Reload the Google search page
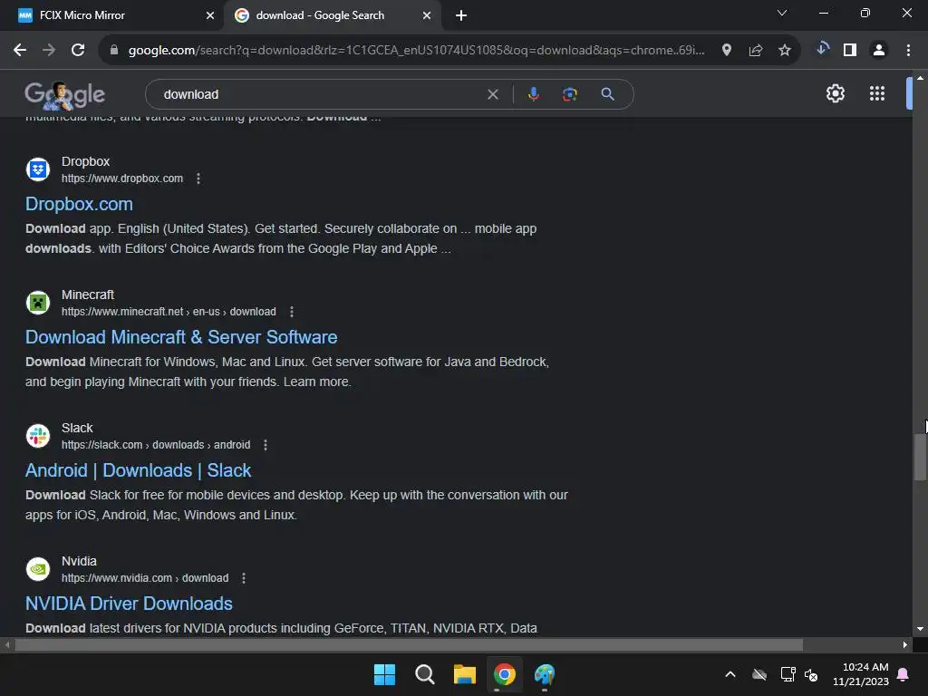 coord(78,51)
